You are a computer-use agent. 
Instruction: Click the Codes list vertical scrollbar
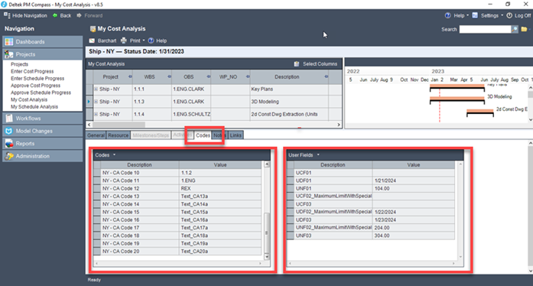click(x=267, y=232)
